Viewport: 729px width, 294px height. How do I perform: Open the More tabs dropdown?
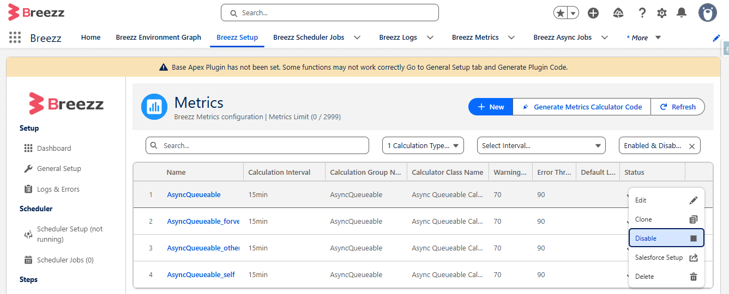[643, 38]
